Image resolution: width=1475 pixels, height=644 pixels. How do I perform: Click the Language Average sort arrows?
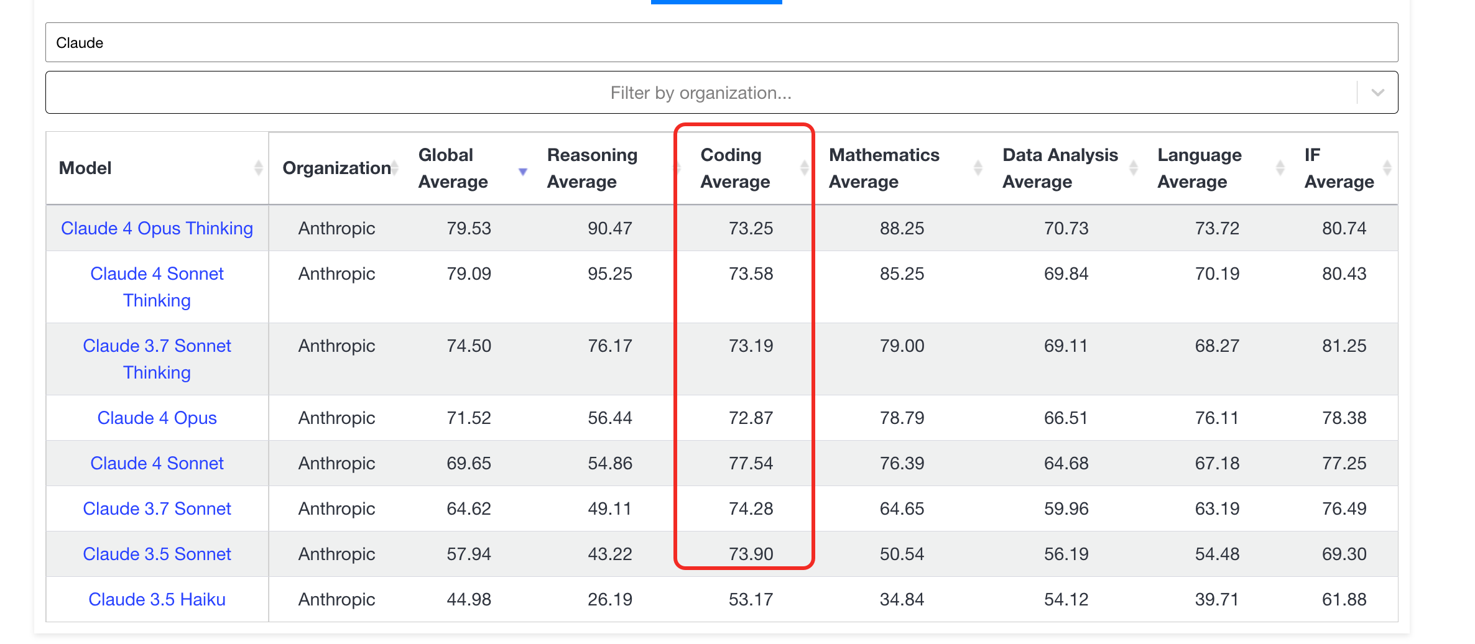tap(1280, 168)
